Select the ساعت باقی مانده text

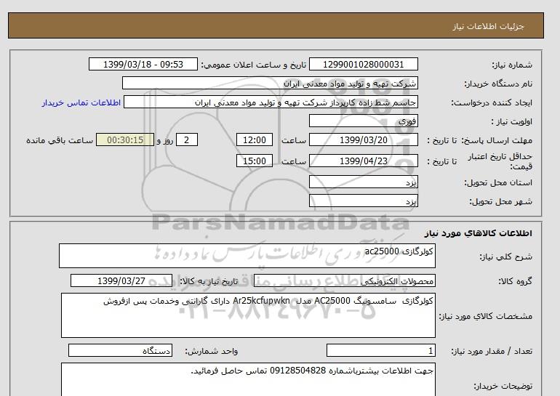tap(60, 140)
